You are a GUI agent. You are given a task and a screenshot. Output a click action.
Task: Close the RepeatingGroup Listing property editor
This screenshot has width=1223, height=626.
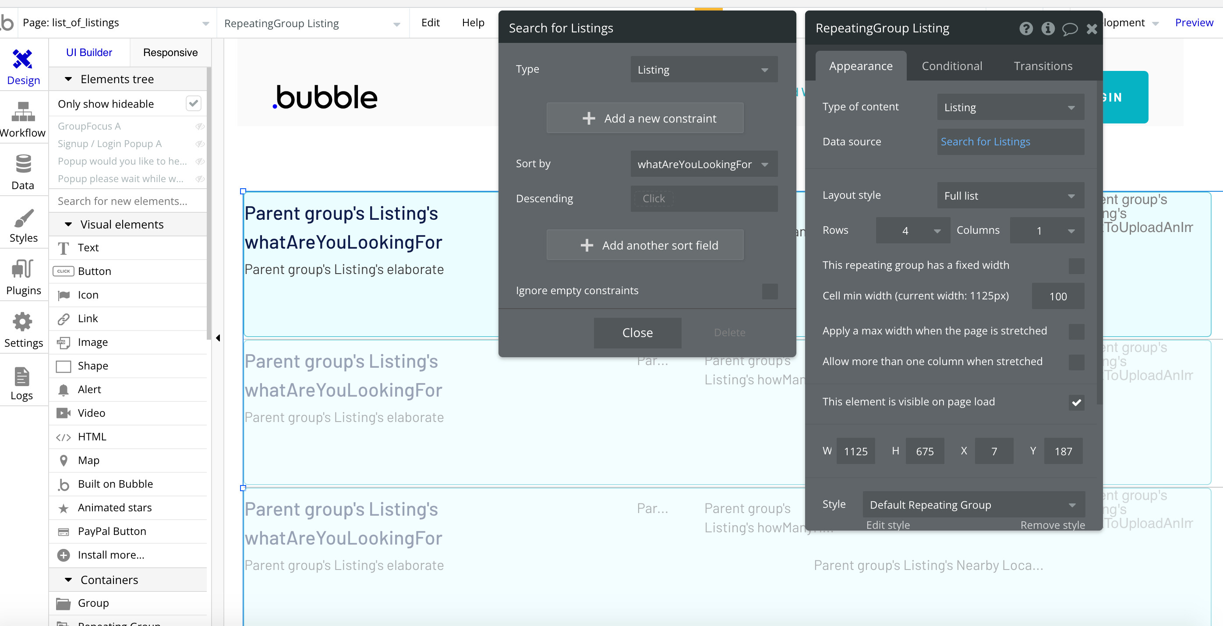click(1092, 29)
